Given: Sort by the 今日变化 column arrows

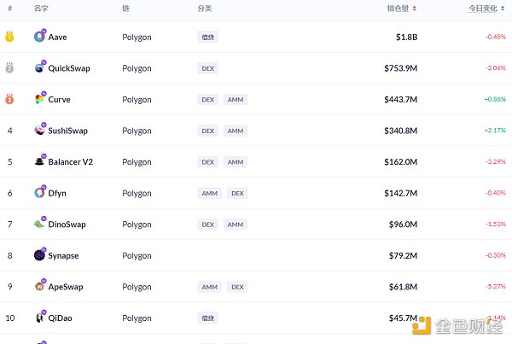Looking at the screenshot, I should [x=503, y=9].
